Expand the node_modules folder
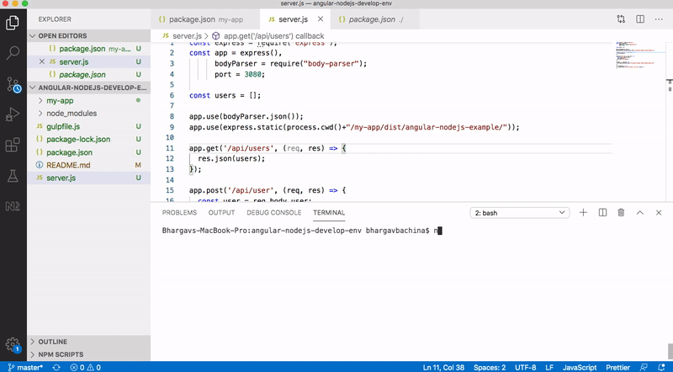Viewport: 673px width, 372px height. click(89, 114)
